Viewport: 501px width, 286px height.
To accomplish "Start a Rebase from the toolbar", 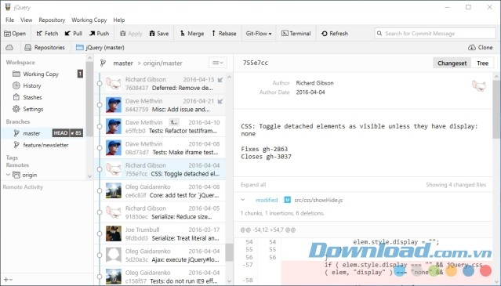I will click(223, 34).
